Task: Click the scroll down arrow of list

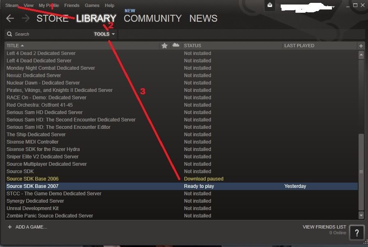Action: tap(361, 215)
